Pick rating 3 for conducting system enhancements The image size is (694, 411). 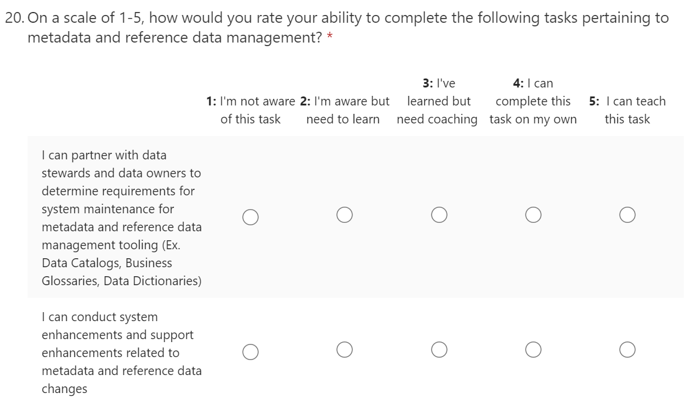(439, 349)
